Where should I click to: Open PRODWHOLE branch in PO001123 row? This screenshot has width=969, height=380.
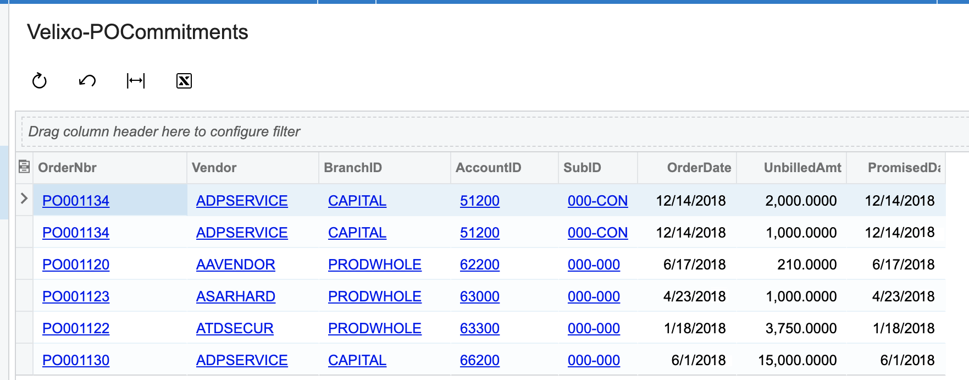pyautogui.click(x=375, y=296)
